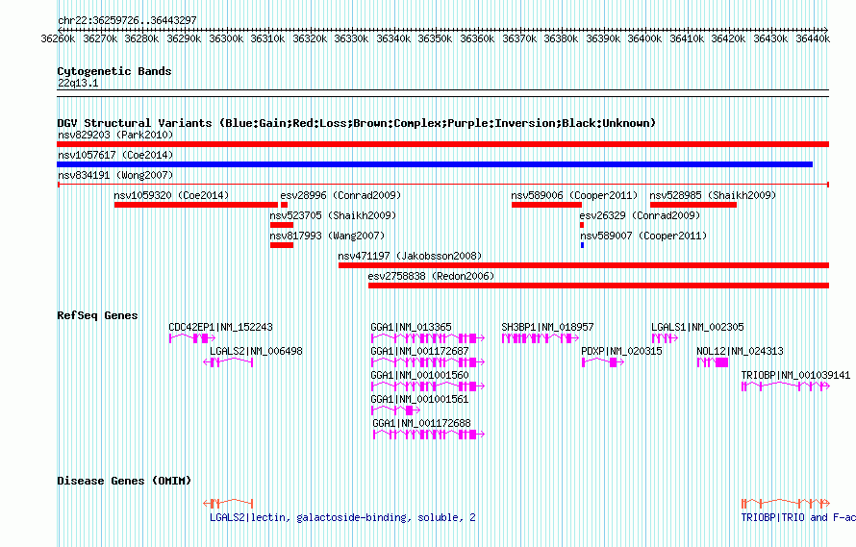Click the tiny esv26329 (Conrad2009) red marker
The width and height of the screenshot is (856, 547).
(582, 225)
